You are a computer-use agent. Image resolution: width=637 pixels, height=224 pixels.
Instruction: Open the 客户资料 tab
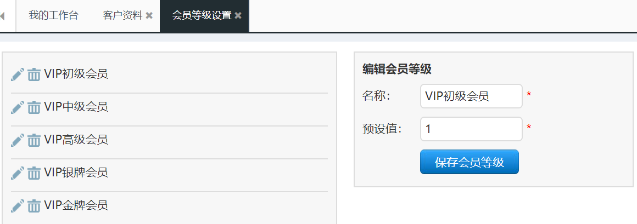coord(122,16)
